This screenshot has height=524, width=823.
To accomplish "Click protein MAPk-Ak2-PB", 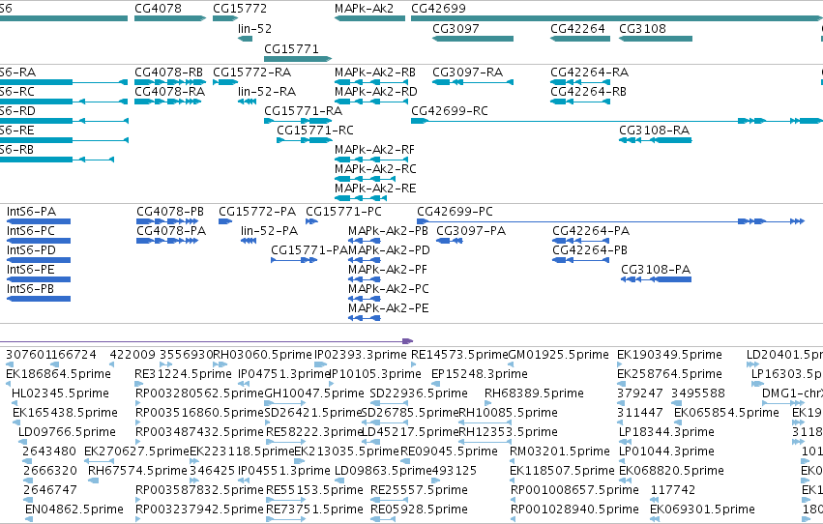I will (x=365, y=241).
